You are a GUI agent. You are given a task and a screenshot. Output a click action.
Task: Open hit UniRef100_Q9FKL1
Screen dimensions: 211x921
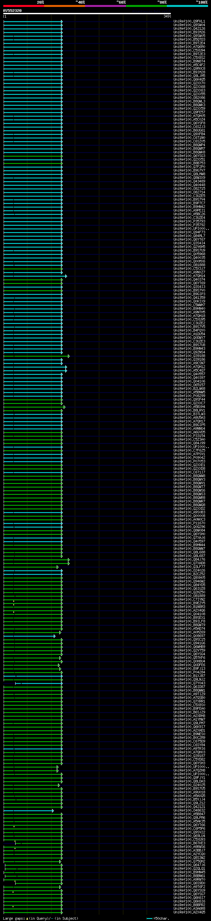tap(189, 21)
